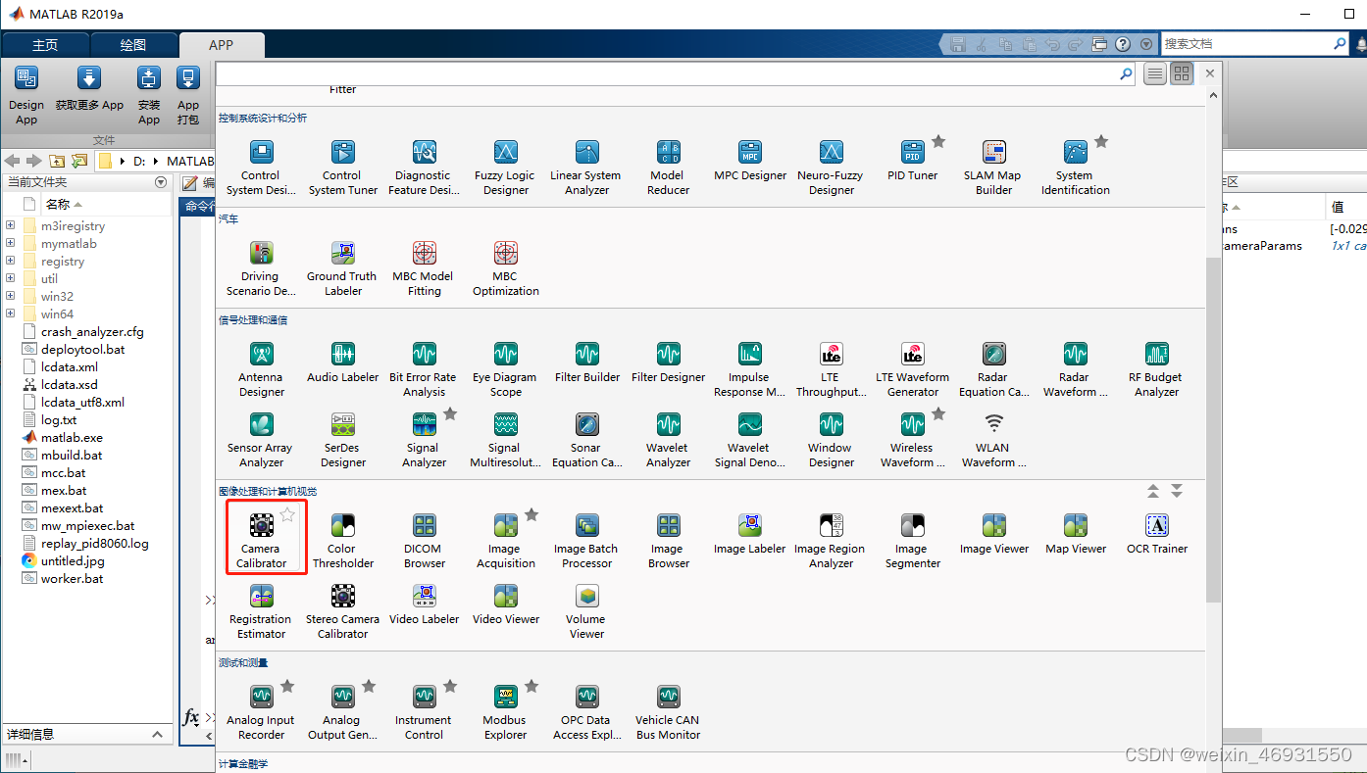This screenshot has height=773, width=1367.
Task: Launch the Image Batch Processor app
Action: (x=587, y=541)
